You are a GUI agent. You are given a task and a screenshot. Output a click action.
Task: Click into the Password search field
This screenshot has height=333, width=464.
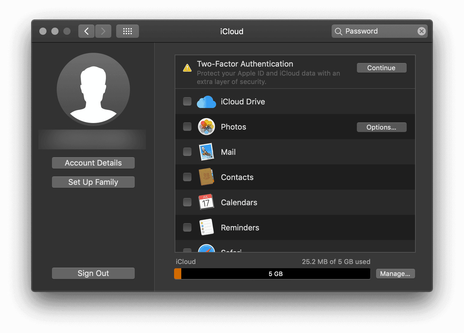click(378, 31)
